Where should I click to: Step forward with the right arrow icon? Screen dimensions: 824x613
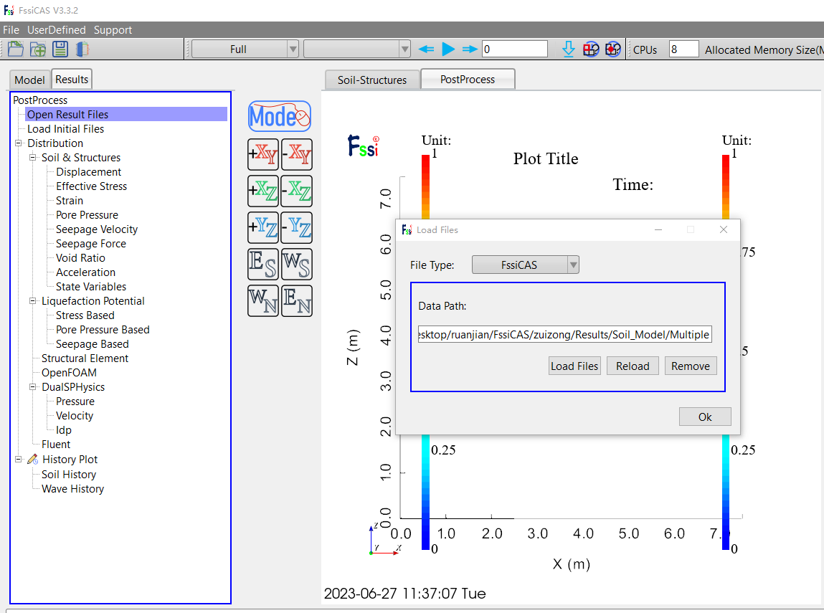pyautogui.click(x=470, y=49)
